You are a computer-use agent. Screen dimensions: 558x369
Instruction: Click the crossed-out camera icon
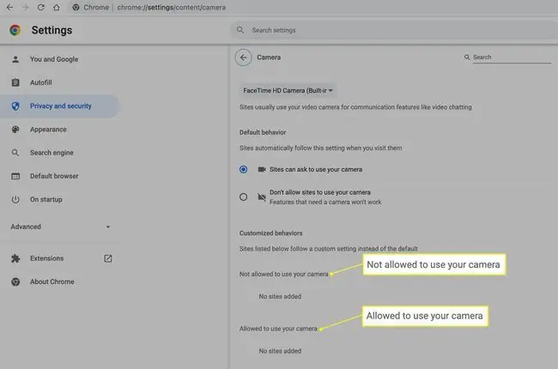tap(262, 197)
